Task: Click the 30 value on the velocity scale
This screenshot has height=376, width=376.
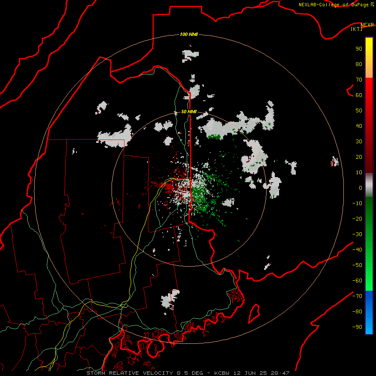Action: [359, 142]
